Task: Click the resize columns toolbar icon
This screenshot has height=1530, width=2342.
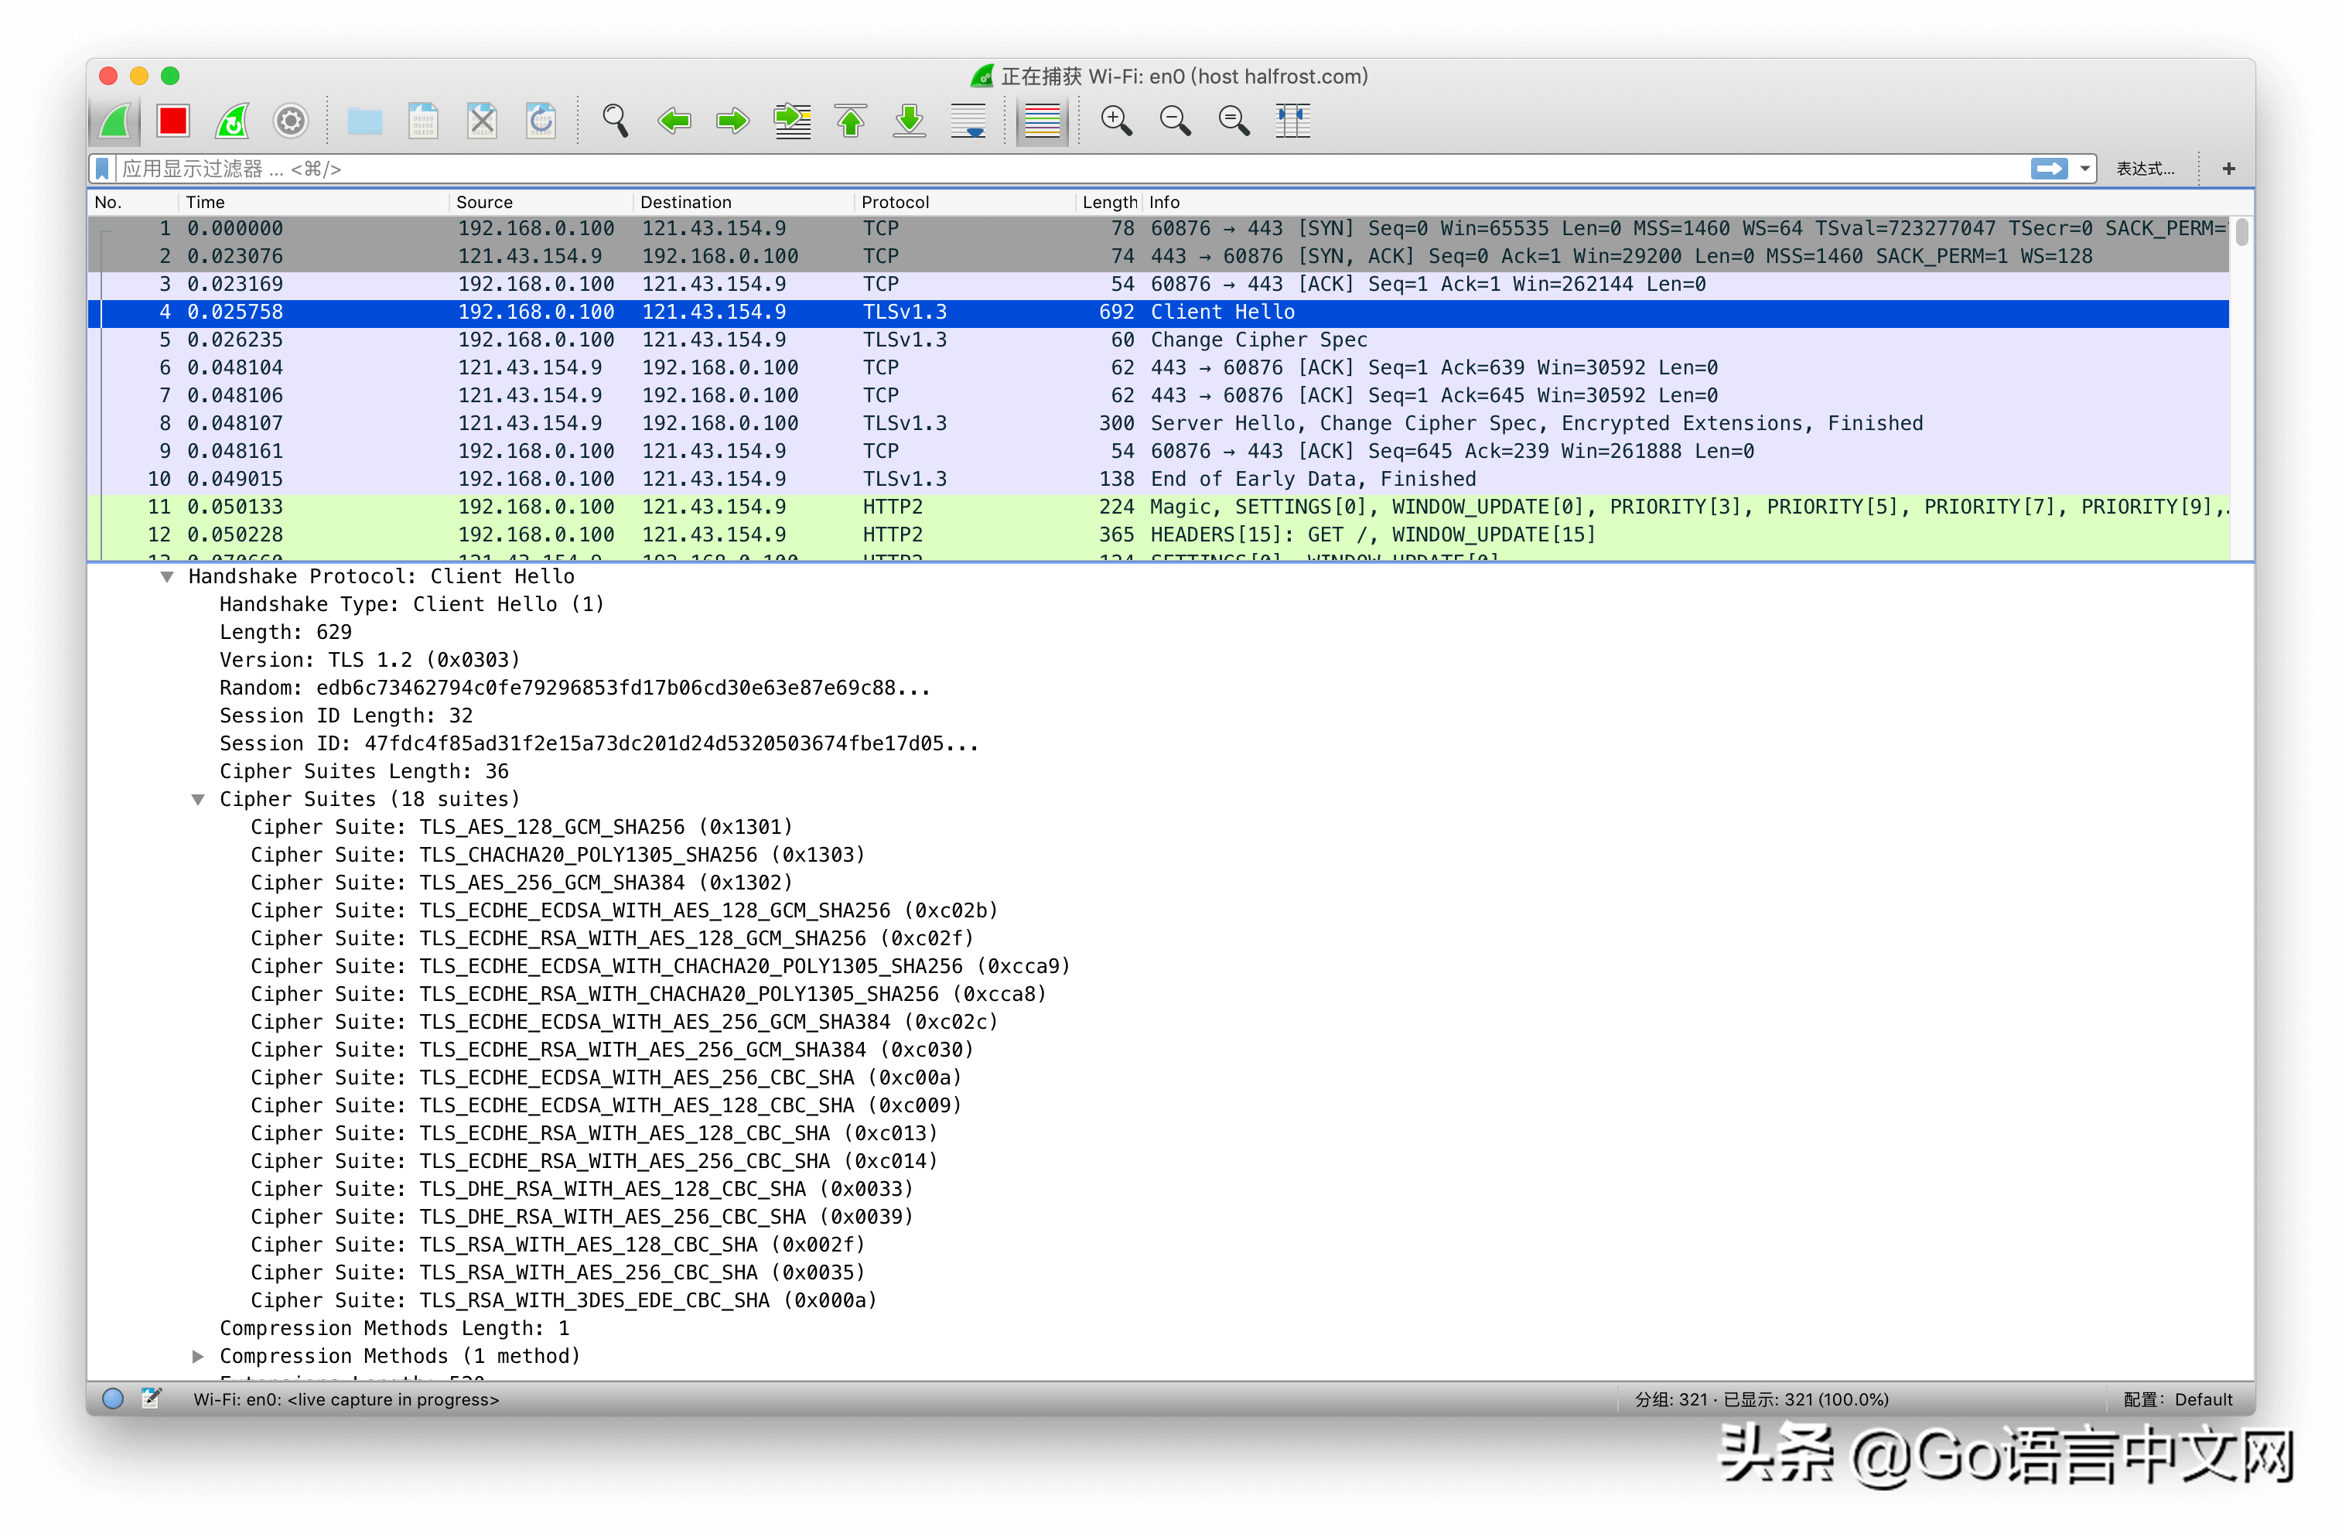Action: (x=1292, y=121)
